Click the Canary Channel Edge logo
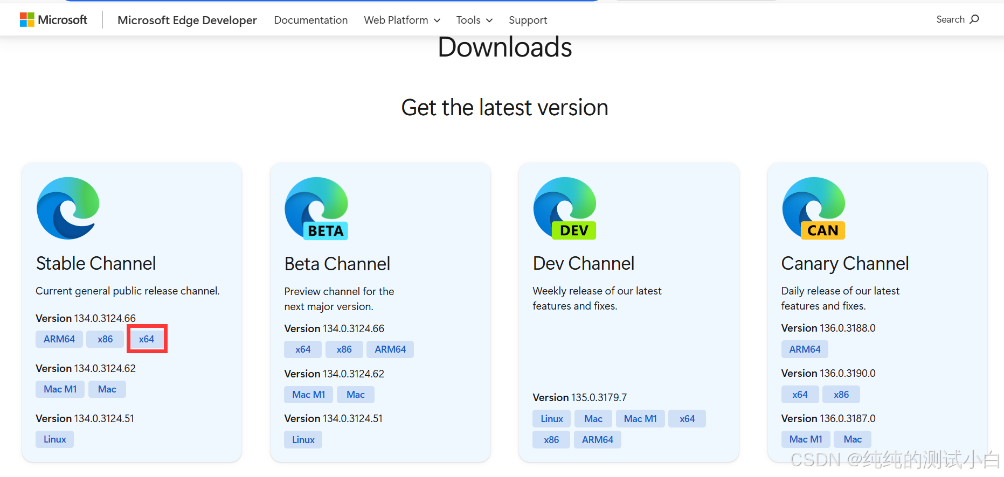The height and width of the screenshot is (477, 1004). [x=814, y=208]
